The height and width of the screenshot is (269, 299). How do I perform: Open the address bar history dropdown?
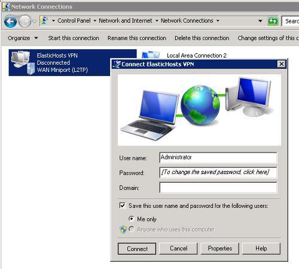coord(260,21)
